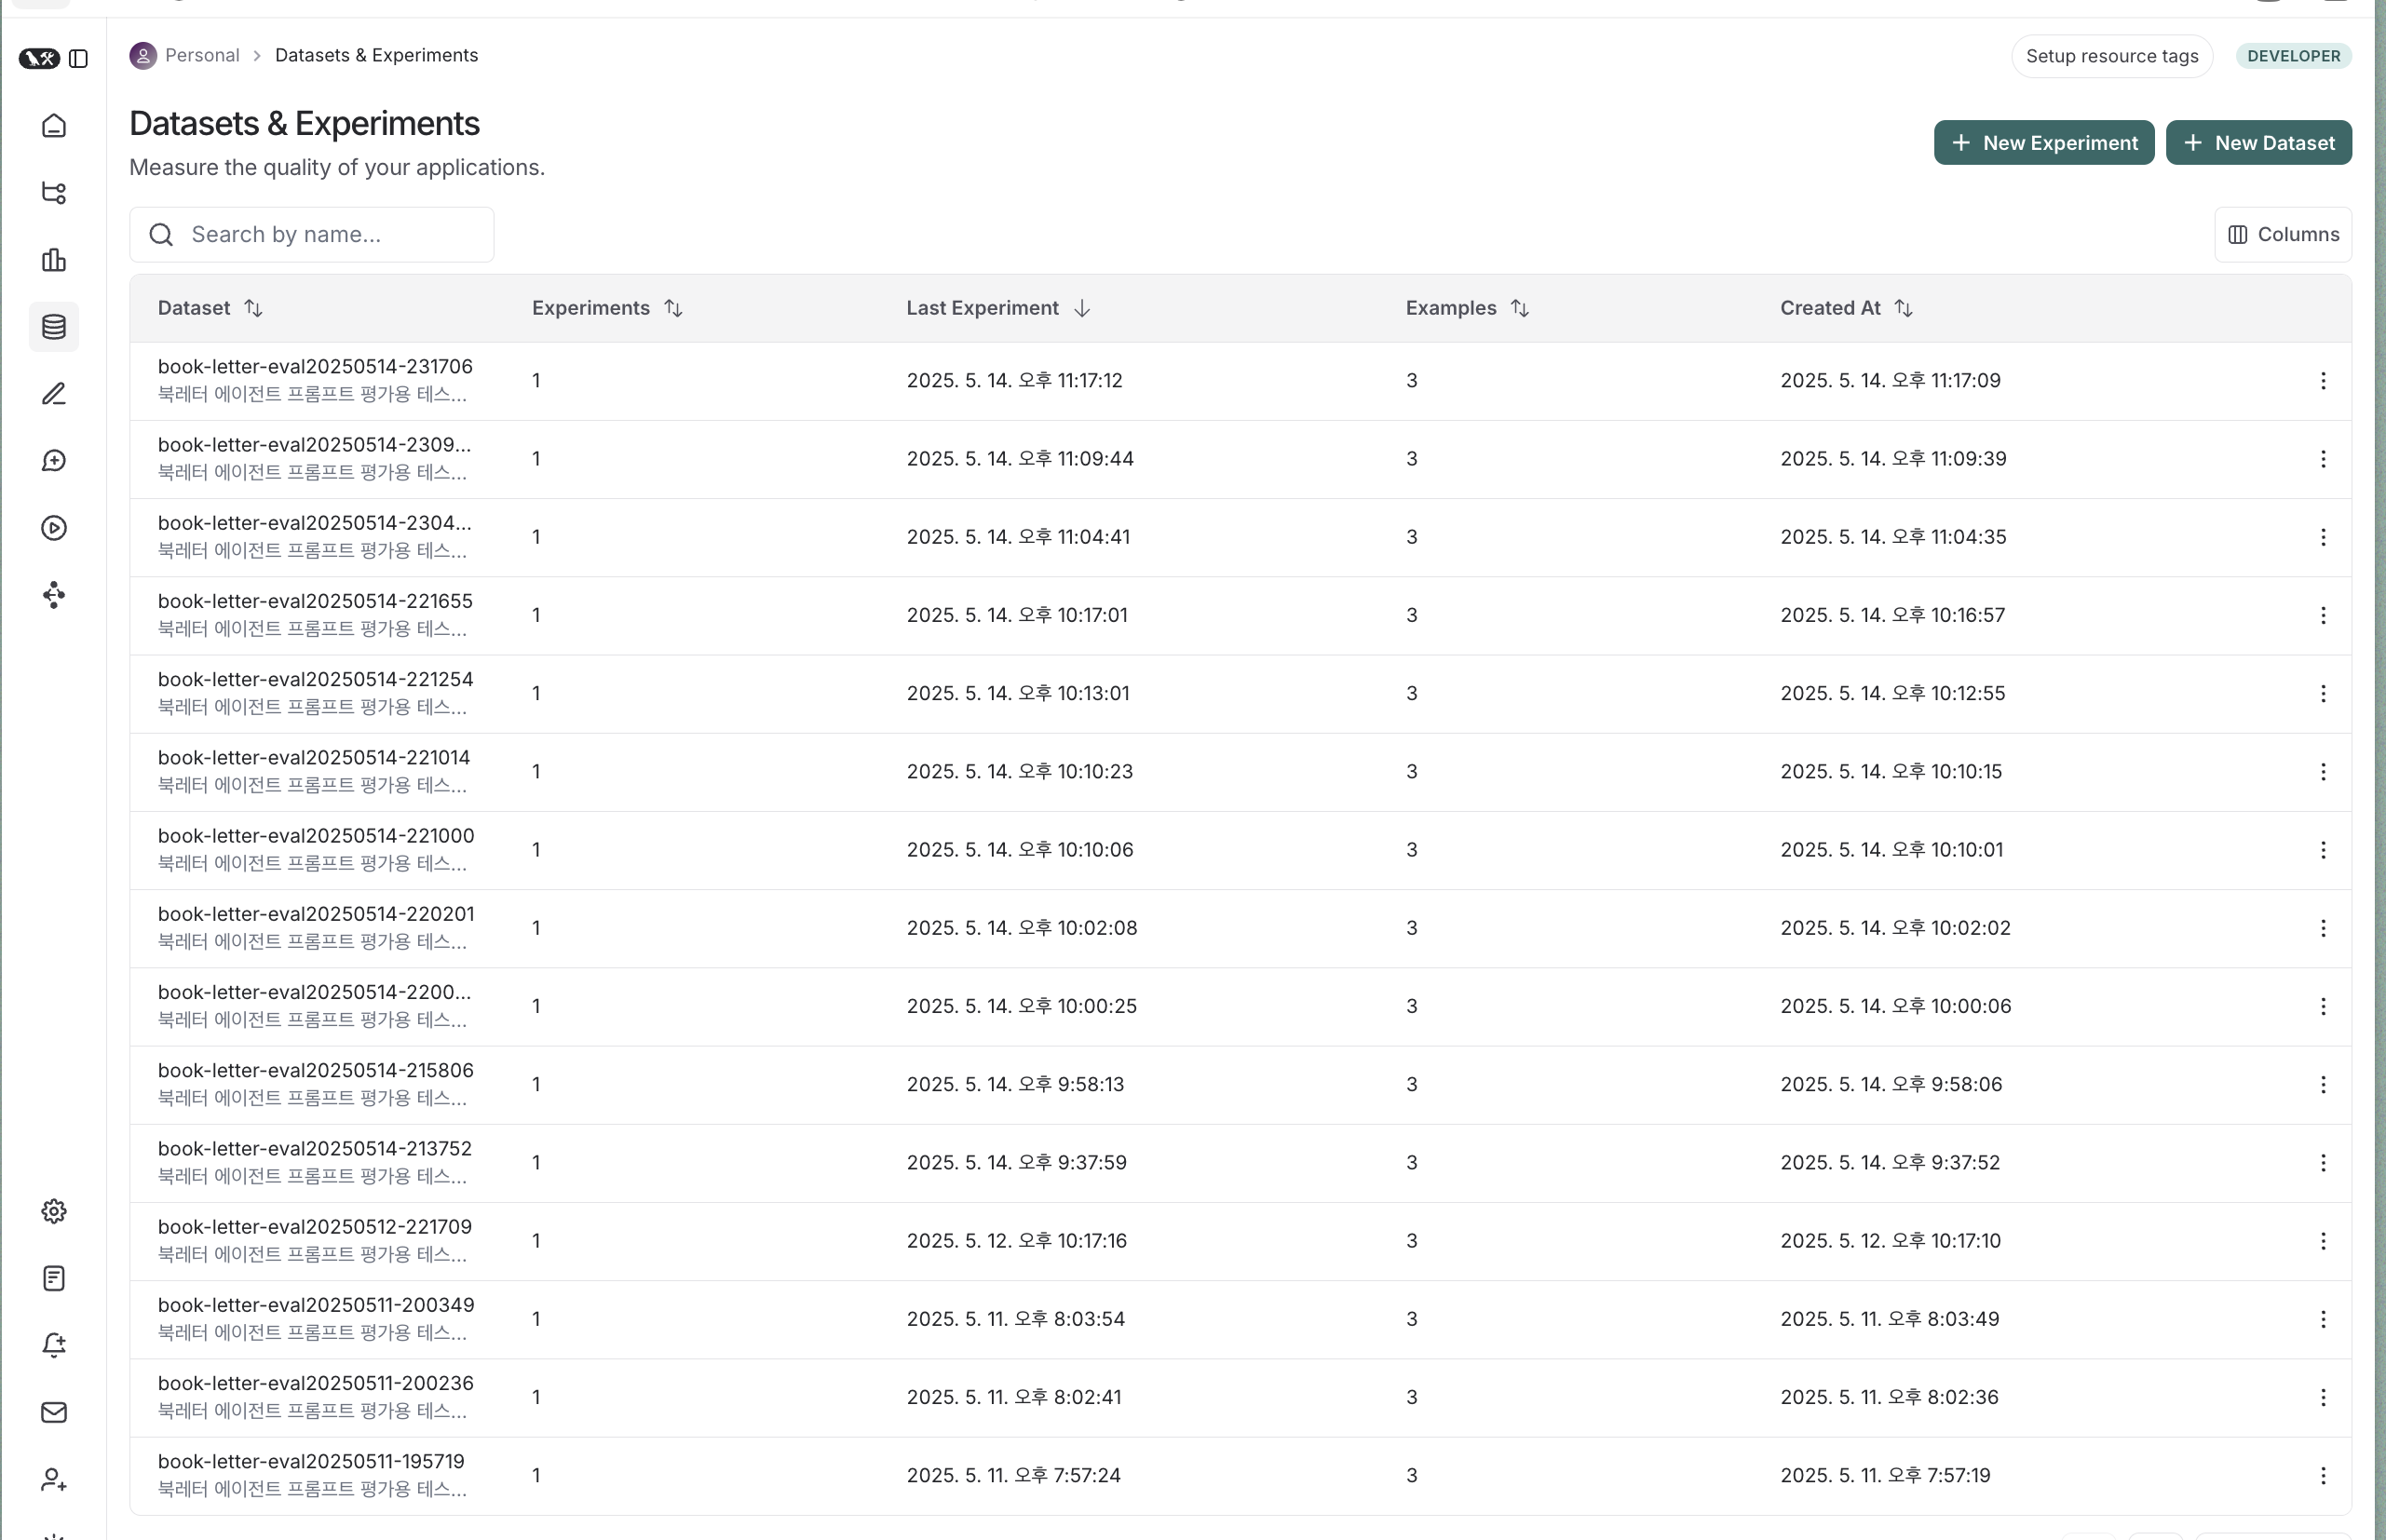Click the New Experiment button

[x=2043, y=143]
